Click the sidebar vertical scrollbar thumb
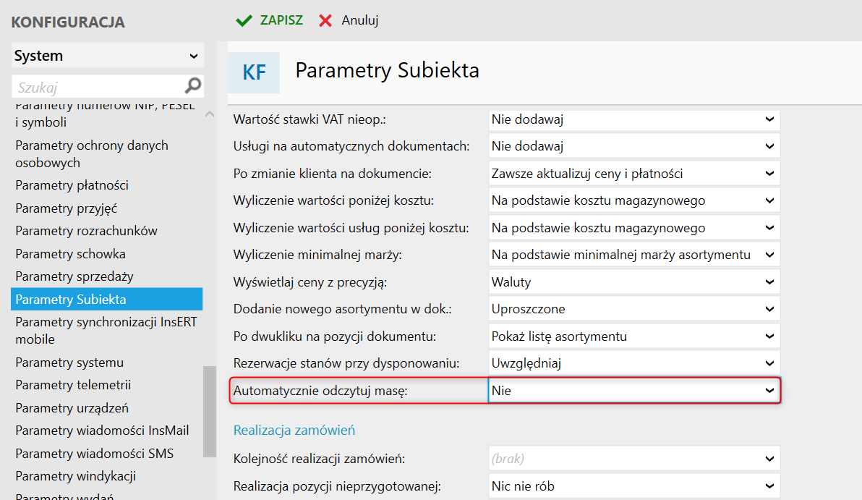The width and height of the screenshot is (862, 500). 210,411
